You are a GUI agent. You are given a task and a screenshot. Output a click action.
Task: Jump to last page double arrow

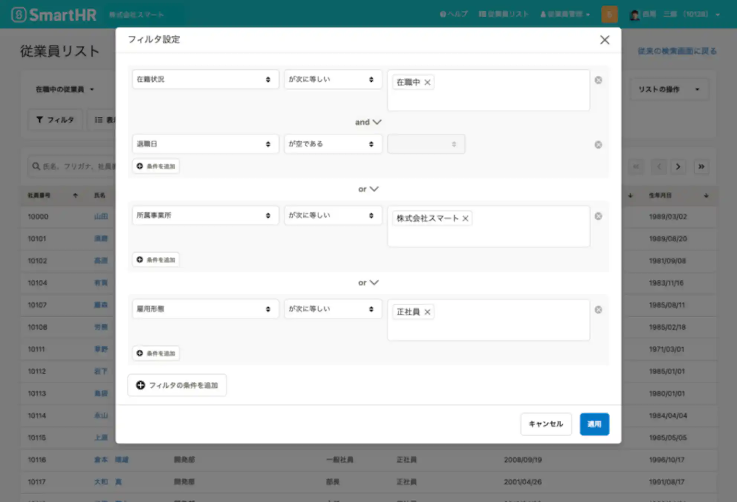701,166
